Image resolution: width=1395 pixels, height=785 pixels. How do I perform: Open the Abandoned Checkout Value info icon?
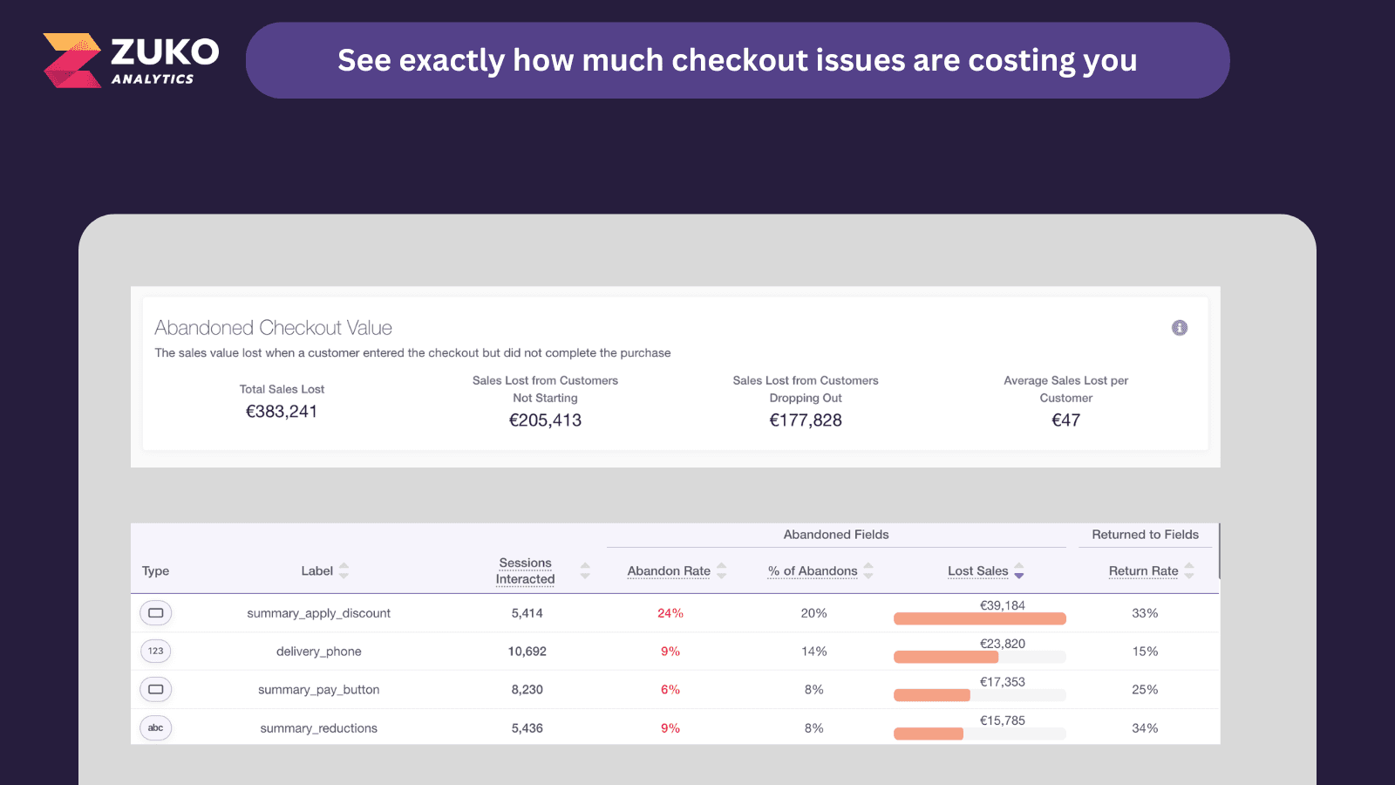pyautogui.click(x=1180, y=328)
